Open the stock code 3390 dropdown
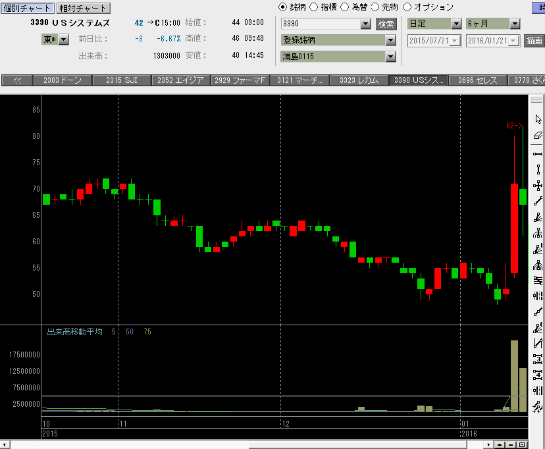 point(365,24)
